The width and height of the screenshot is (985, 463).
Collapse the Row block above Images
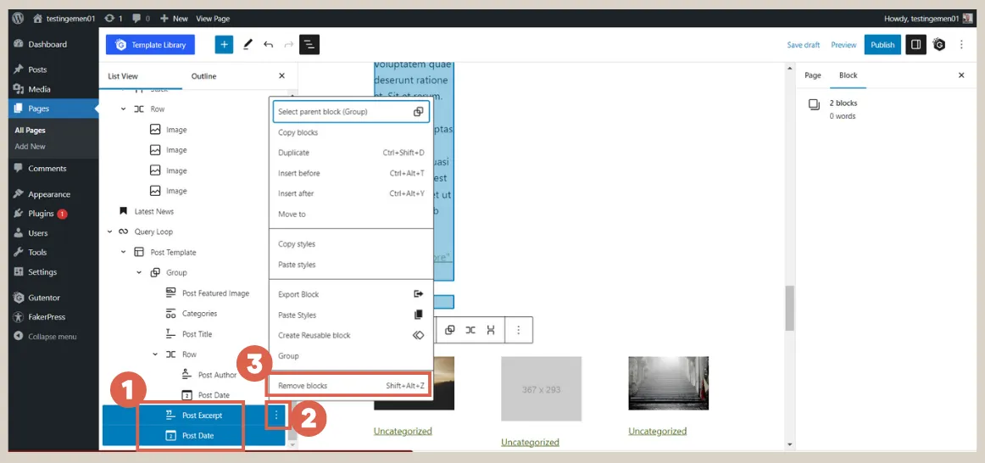(x=124, y=109)
